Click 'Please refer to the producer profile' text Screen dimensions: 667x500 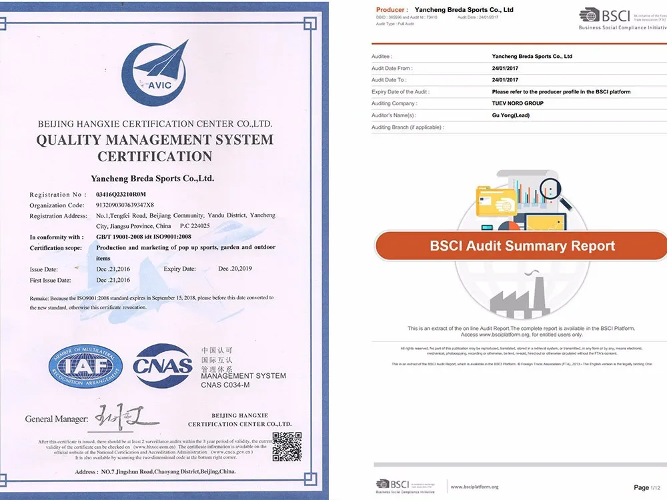(561, 91)
